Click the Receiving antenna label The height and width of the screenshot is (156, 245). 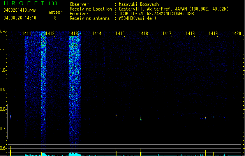pos(90,18)
